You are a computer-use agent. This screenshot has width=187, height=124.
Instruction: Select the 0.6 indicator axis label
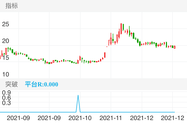coord(6,98)
